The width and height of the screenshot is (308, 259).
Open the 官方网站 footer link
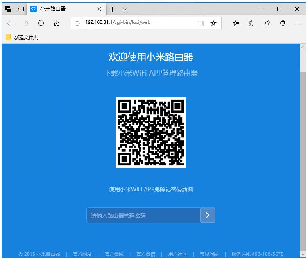82,254
